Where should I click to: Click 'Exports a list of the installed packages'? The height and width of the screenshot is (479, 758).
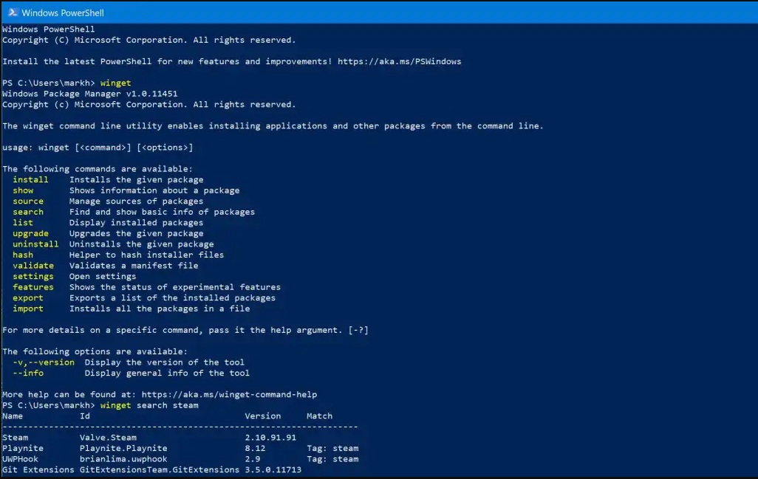pos(172,298)
